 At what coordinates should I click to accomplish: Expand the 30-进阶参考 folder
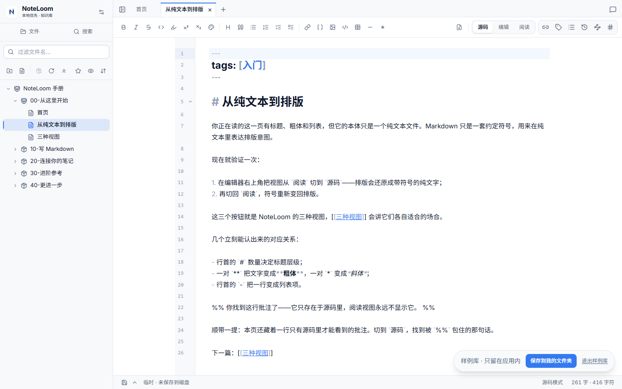pyautogui.click(x=15, y=173)
